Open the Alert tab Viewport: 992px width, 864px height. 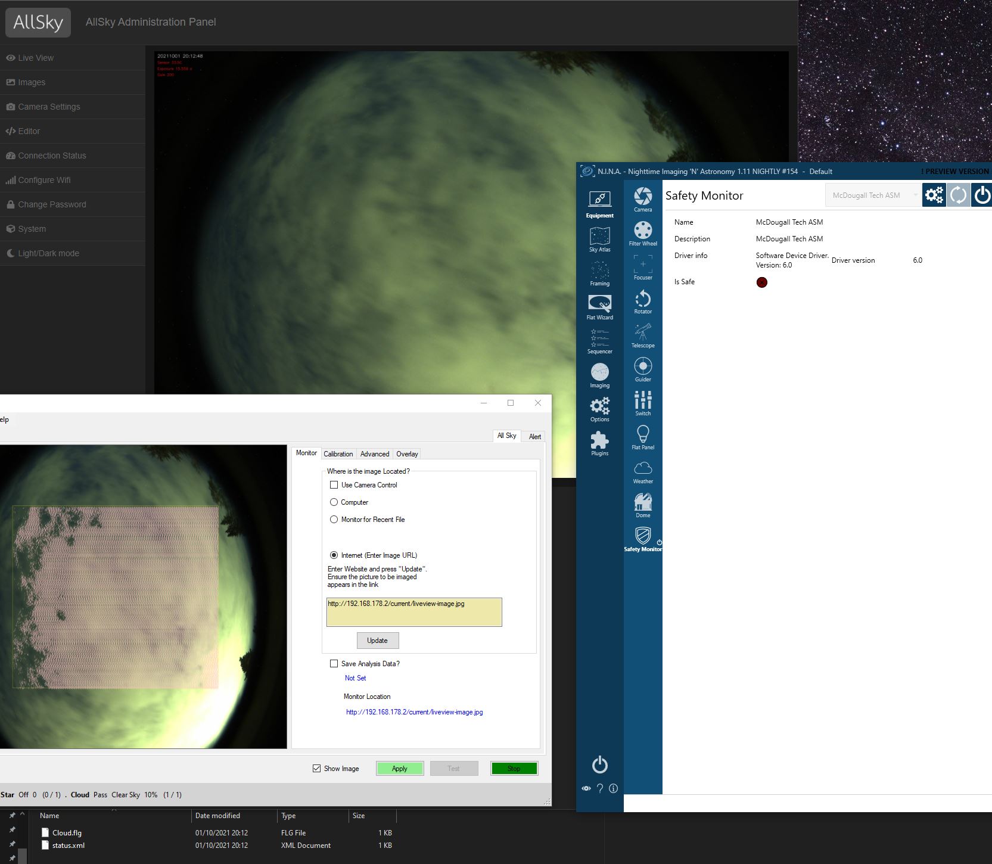pyautogui.click(x=535, y=437)
